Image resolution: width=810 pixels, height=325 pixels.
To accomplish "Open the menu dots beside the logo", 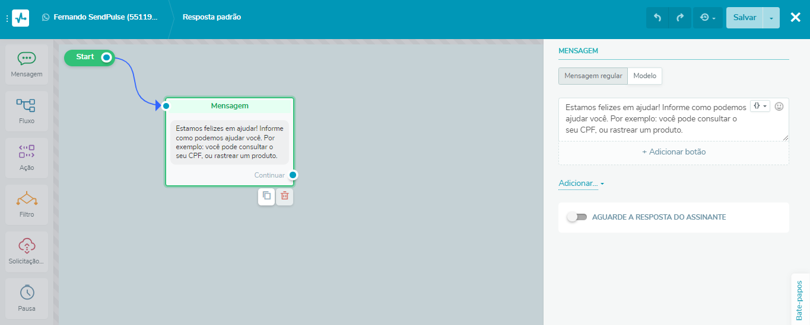I will tap(7, 18).
